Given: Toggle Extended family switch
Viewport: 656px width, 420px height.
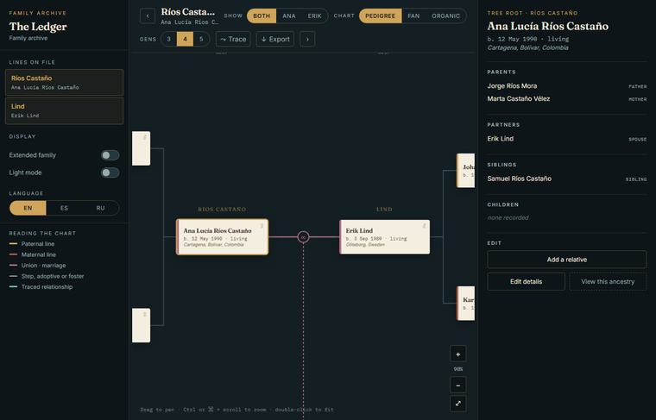Looking at the screenshot, I should coord(110,155).
